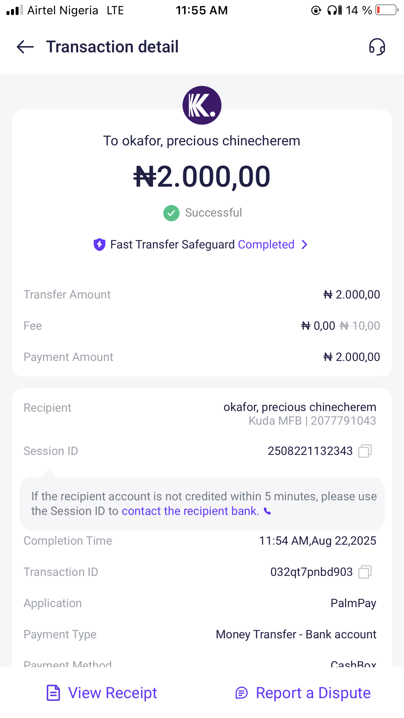Tap the Fast Transfer Safeguard shield icon
This screenshot has height=718, width=404.
tap(99, 245)
